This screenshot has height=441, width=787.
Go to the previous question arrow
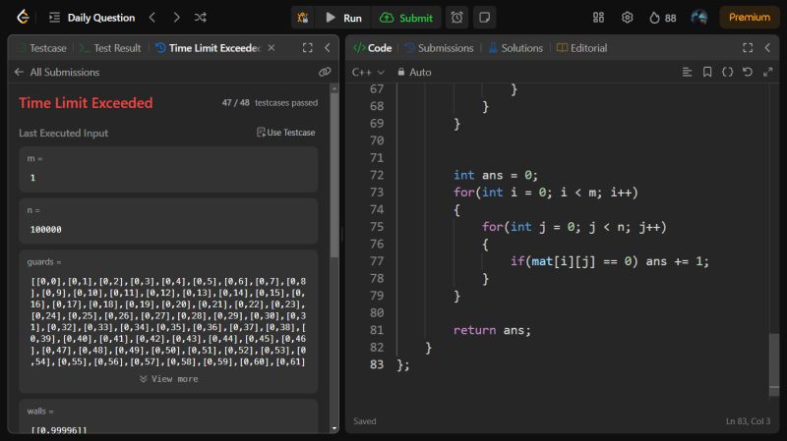coord(152,18)
